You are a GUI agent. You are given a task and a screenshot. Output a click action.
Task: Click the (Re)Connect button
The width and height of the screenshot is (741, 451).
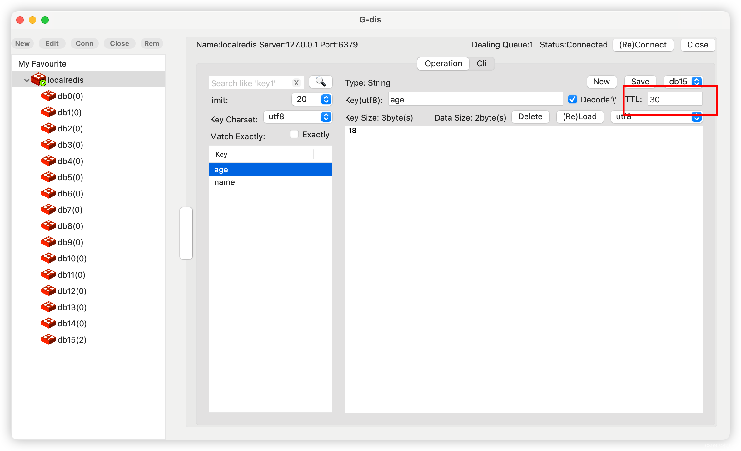[643, 45]
